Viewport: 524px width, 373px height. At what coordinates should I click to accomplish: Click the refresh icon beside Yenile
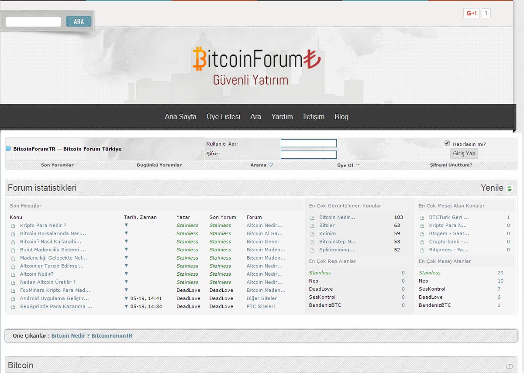[x=509, y=188]
